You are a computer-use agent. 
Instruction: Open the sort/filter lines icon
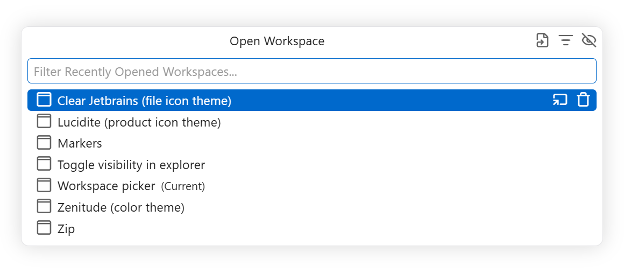[x=565, y=40]
